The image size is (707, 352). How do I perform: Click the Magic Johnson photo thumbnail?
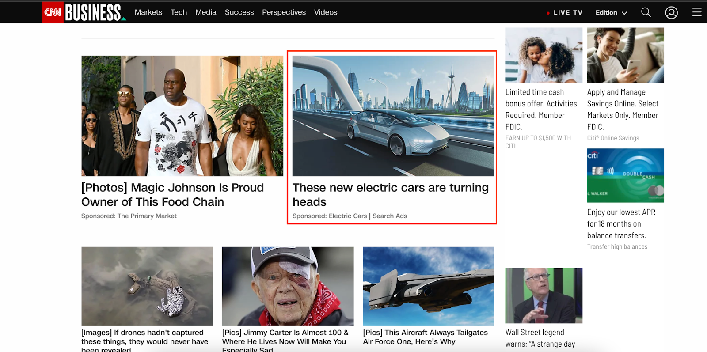pos(182,116)
